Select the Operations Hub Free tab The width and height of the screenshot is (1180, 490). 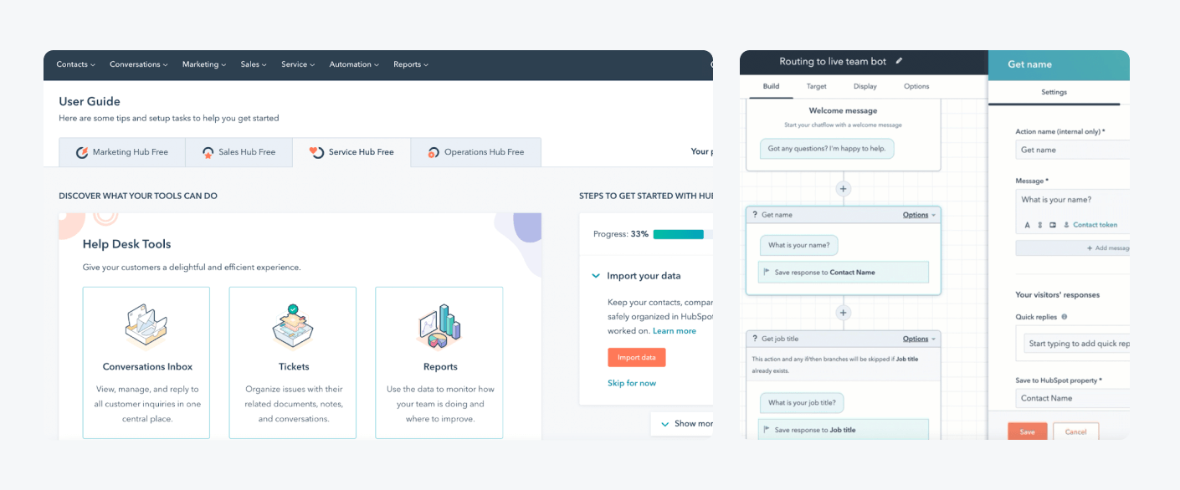(475, 152)
